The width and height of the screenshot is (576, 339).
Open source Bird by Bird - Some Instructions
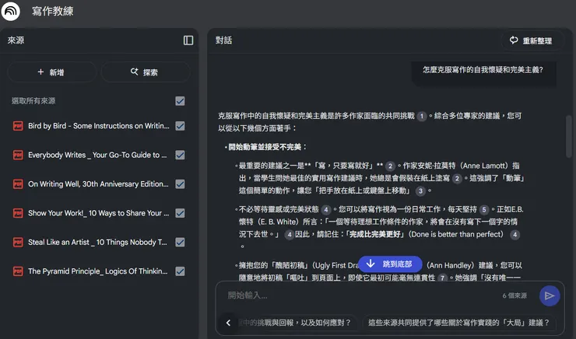tap(98, 126)
